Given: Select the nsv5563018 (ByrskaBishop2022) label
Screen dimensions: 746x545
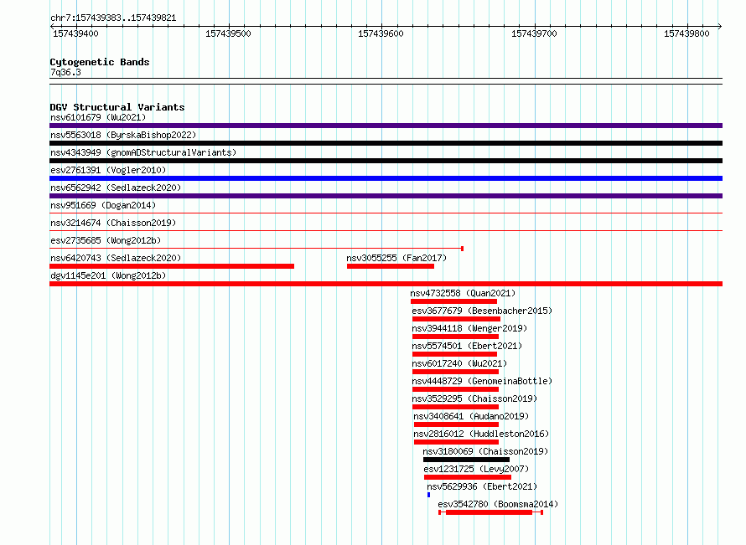Looking at the screenshot, I should (x=123, y=135).
